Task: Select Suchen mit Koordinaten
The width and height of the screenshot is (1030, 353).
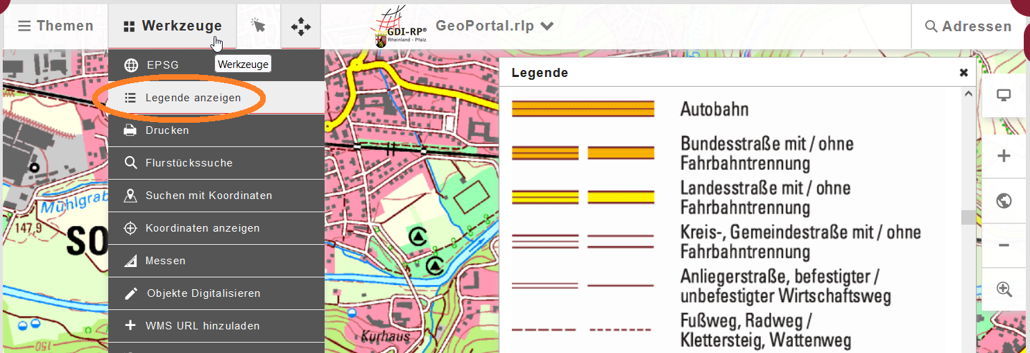Action: coord(216,196)
